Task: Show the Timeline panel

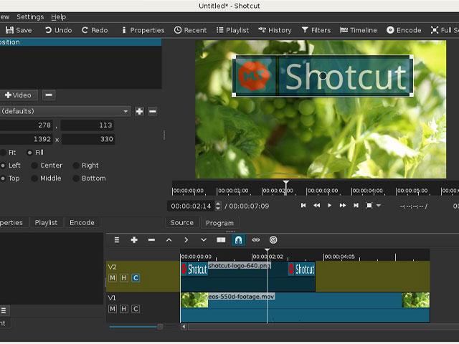Action: [359, 30]
